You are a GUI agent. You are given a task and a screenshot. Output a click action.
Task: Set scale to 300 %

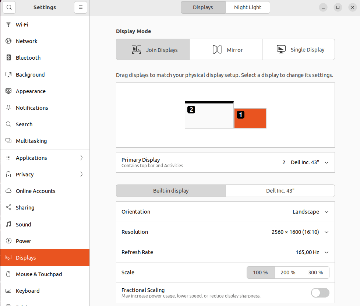pyautogui.click(x=316, y=272)
